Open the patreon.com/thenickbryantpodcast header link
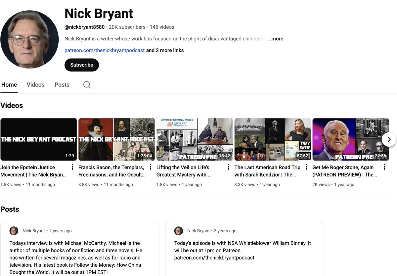This screenshot has width=397, height=276. coord(105,50)
